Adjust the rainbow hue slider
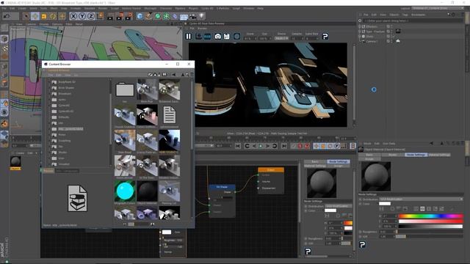 (x=430, y=216)
